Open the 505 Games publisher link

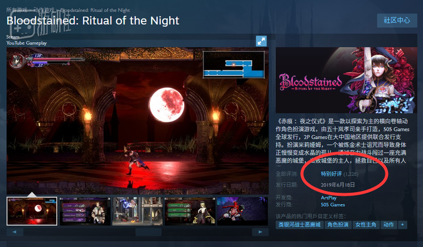(333, 205)
